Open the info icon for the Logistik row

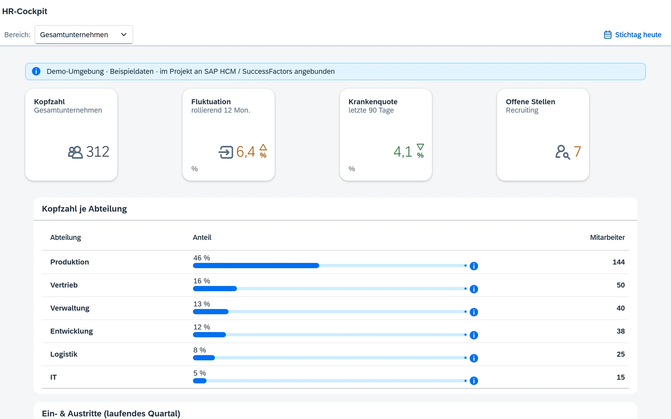click(474, 358)
